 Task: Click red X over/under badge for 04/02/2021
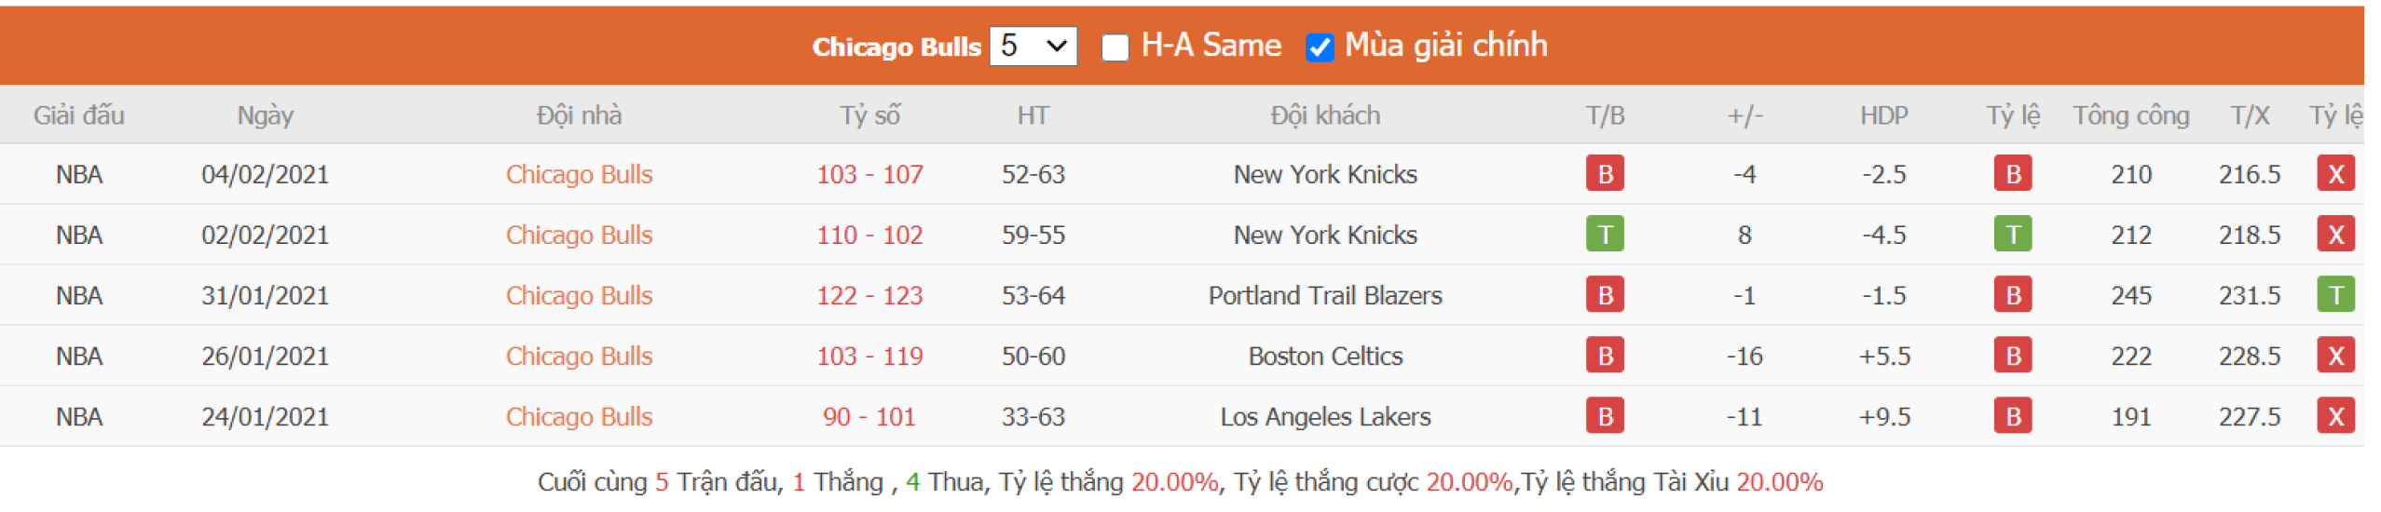tap(2333, 174)
